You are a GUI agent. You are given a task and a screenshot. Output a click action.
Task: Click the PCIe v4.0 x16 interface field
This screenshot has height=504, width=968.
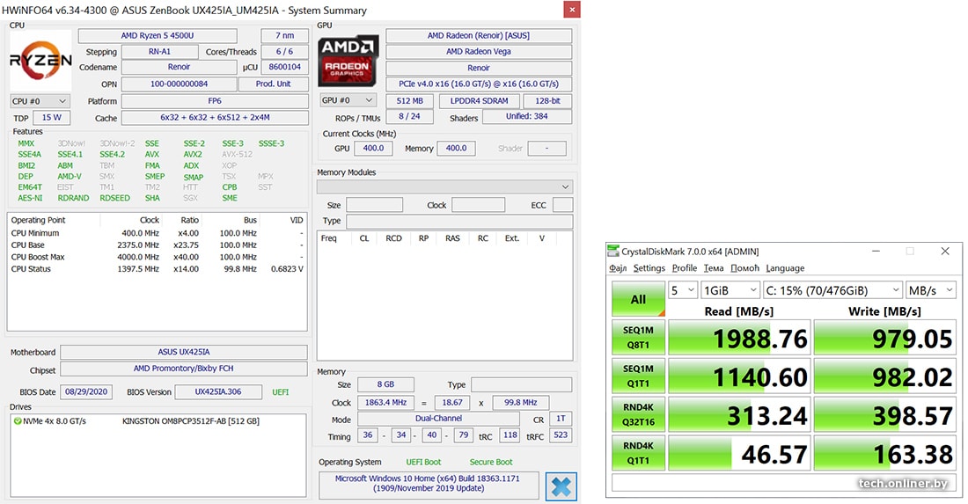click(479, 84)
